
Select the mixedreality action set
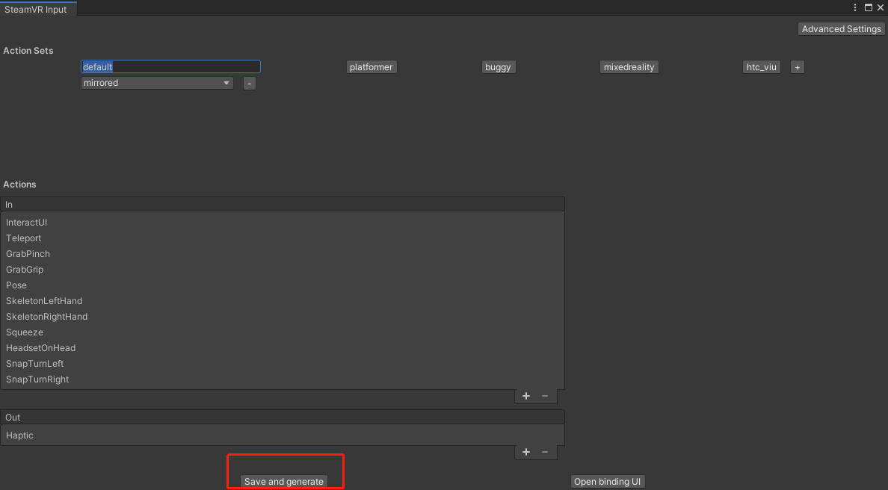tap(629, 66)
